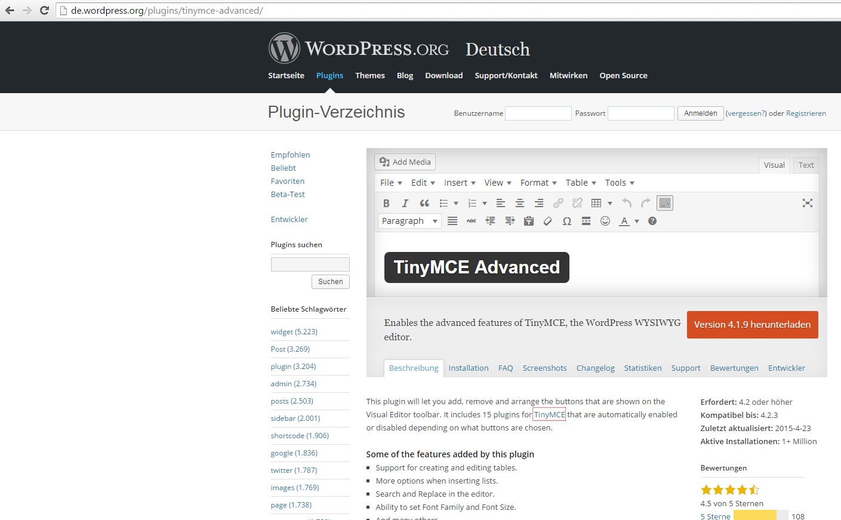This screenshot has height=520, width=841.
Task: Switch to the Visual editor tab
Action: point(774,165)
